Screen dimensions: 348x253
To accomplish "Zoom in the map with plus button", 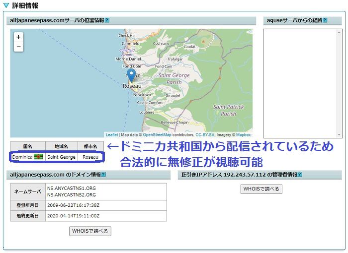I will click(x=18, y=37).
